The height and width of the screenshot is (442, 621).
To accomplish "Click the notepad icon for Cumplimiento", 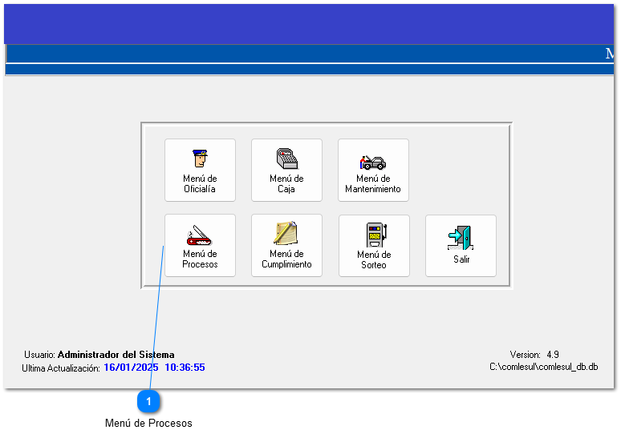I will click(x=286, y=233).
